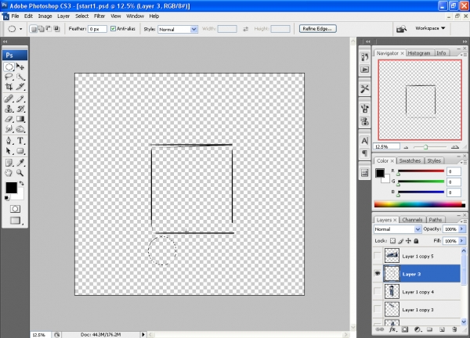Screen dimensions: 470x338
Task: Toggle the Anti-alias checkbox
Action: pos(113,29)
